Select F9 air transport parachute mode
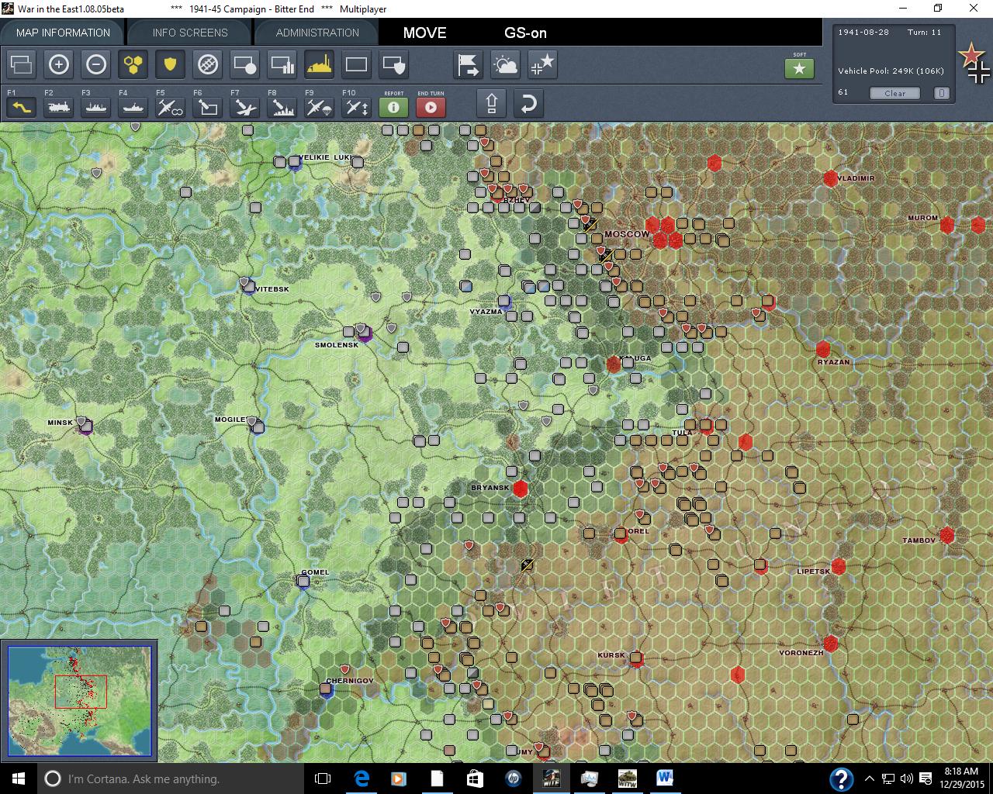The height and width of the screenshot is (794, 993). [320, 105]
